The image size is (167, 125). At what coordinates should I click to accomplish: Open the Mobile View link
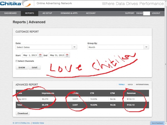[x=38, y=123]
